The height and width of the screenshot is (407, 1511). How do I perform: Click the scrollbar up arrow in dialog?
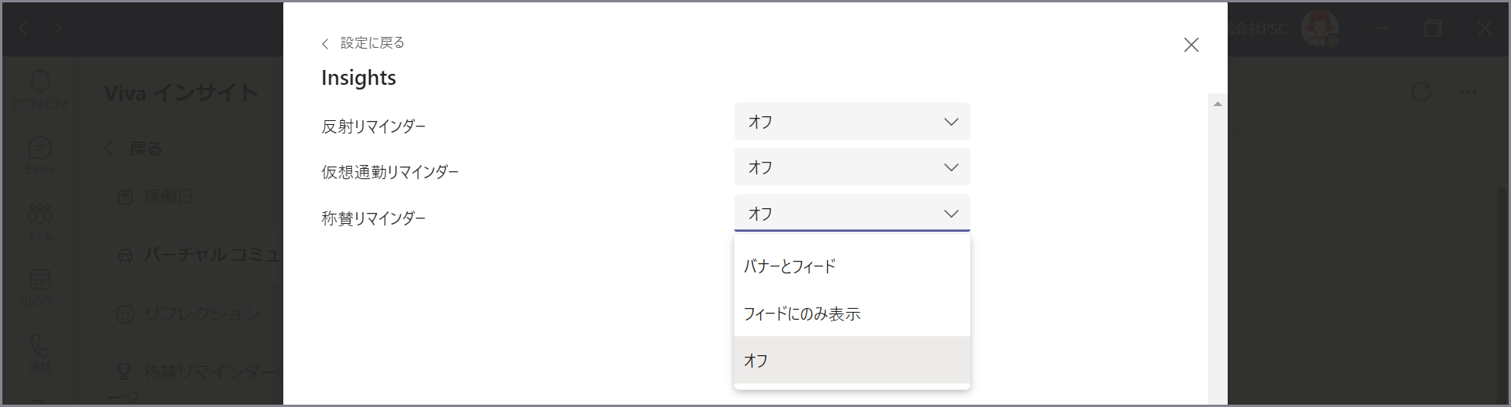(x=1217, y=104)
